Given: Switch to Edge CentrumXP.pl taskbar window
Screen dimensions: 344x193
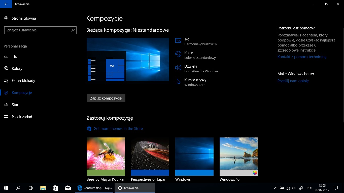Looking at the screenshot, I should click(x=95, y=188).
